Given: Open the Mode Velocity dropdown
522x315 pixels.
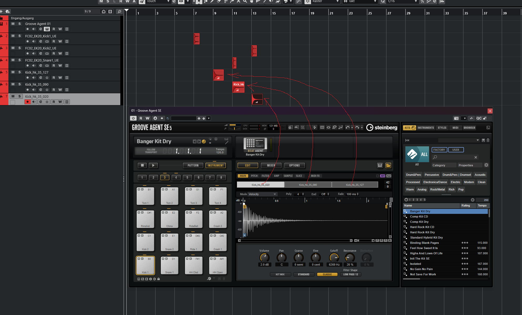Looking at the screenshot, I should click(x=262, y=194).
